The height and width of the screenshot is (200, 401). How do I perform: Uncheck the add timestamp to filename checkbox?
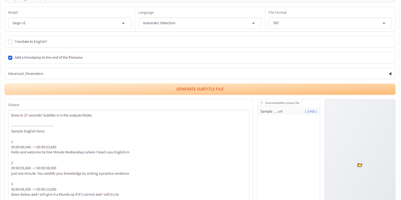pyautogui.click(x=10, y=58)
